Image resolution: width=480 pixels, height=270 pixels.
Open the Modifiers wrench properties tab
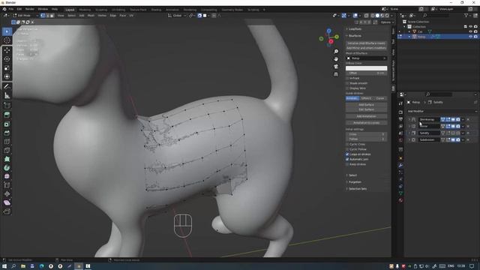pos(400,165)
